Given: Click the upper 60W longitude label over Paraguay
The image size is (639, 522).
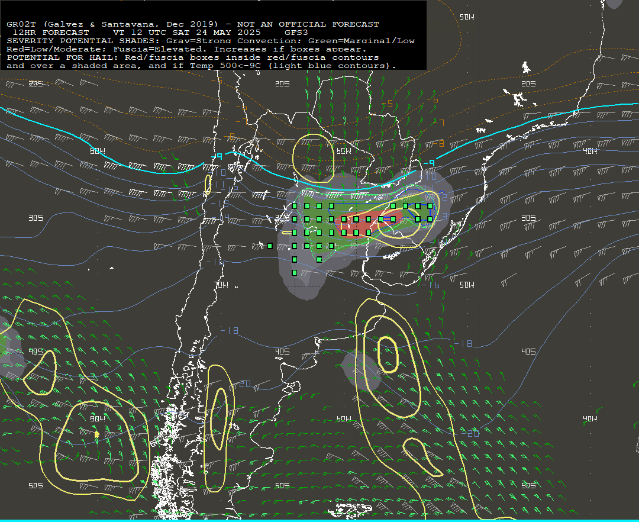Looking at the screenshot, I should point(344,151).
